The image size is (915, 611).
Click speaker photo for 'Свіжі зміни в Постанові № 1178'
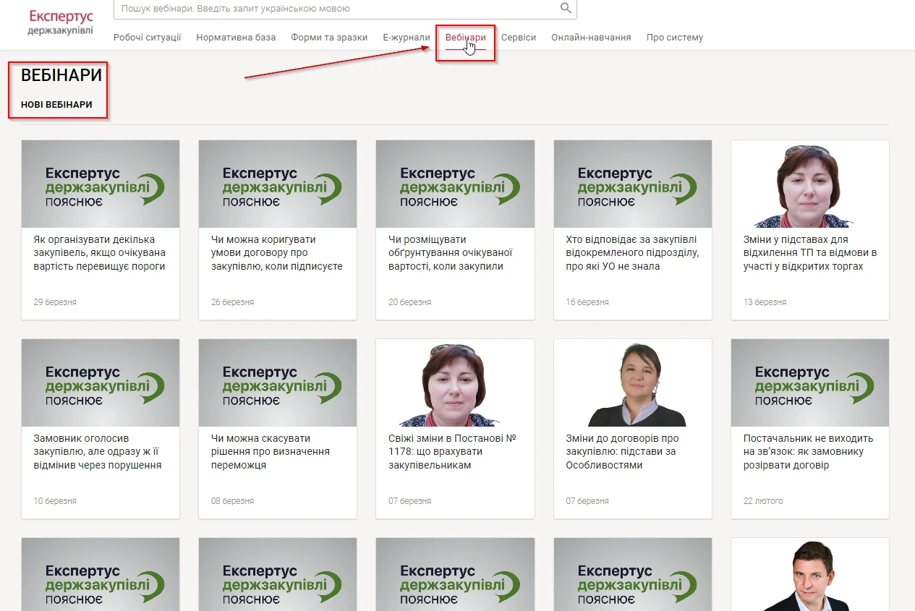pos(455,383)
